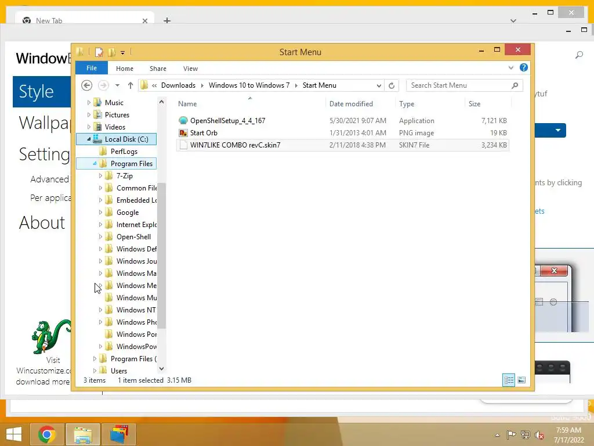Expand the Open-Shell folder node

coord(100,237)
